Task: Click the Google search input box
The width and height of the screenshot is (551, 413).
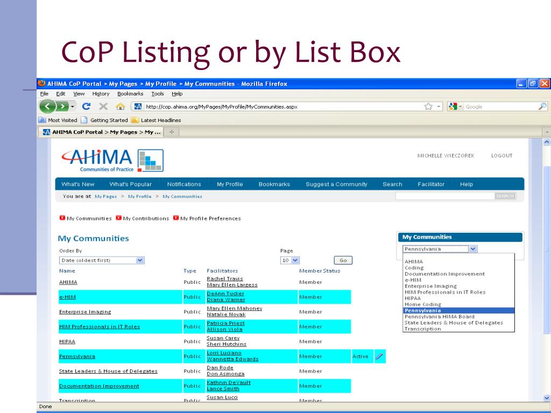Action: (501, 106)
